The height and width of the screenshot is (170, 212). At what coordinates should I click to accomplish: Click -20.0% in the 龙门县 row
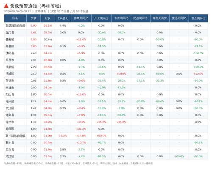[101, 33]
